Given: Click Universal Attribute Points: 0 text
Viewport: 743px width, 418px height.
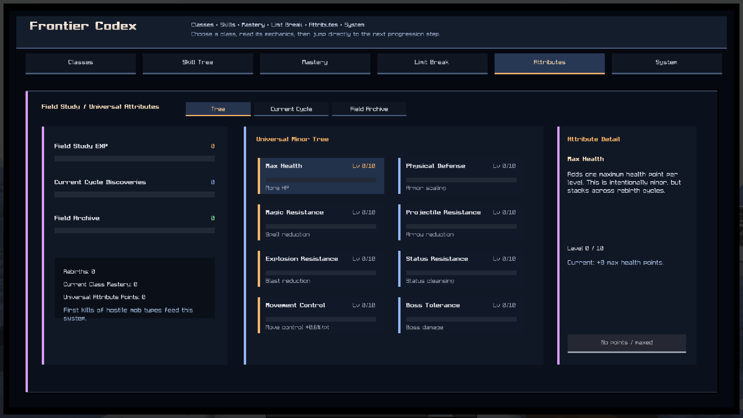Looking at the screenshot, I should click(104, 297).
